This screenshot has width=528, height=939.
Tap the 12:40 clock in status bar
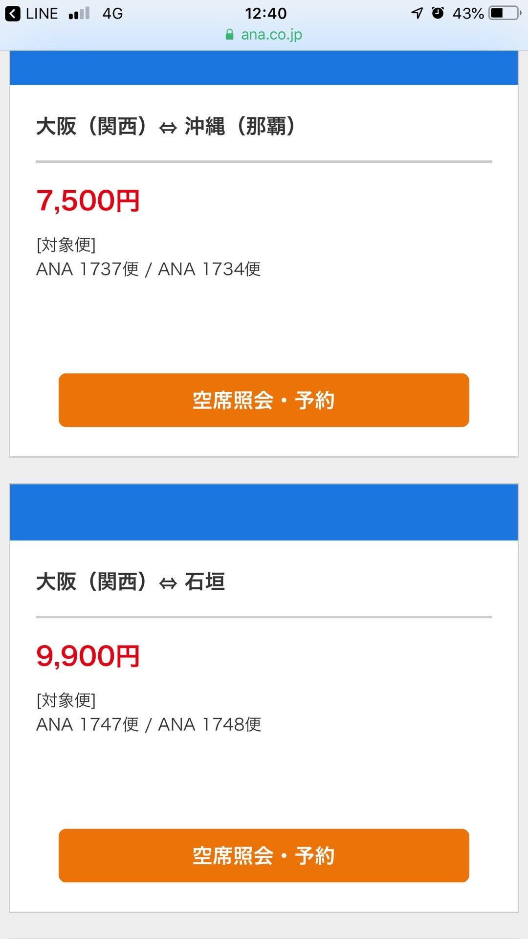click(265, 13)
